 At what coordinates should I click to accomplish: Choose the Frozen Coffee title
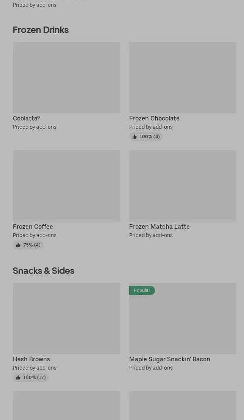33,227
